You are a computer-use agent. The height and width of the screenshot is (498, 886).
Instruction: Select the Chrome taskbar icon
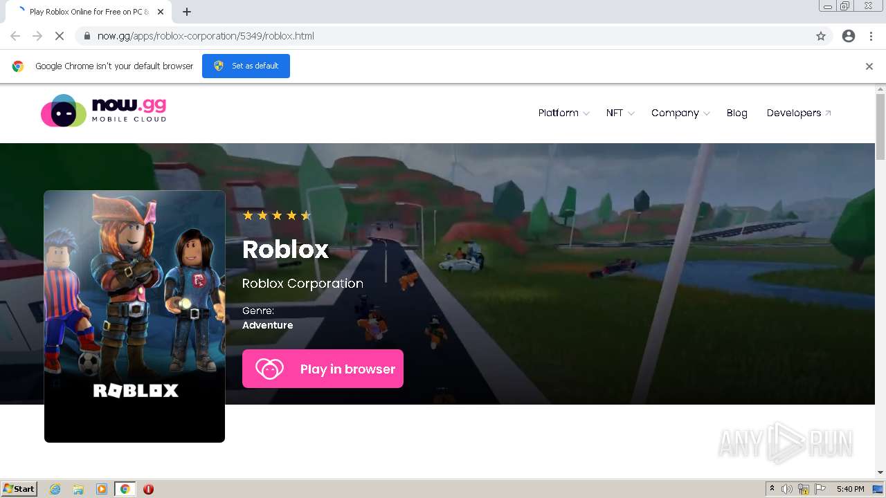pos(125,489)
